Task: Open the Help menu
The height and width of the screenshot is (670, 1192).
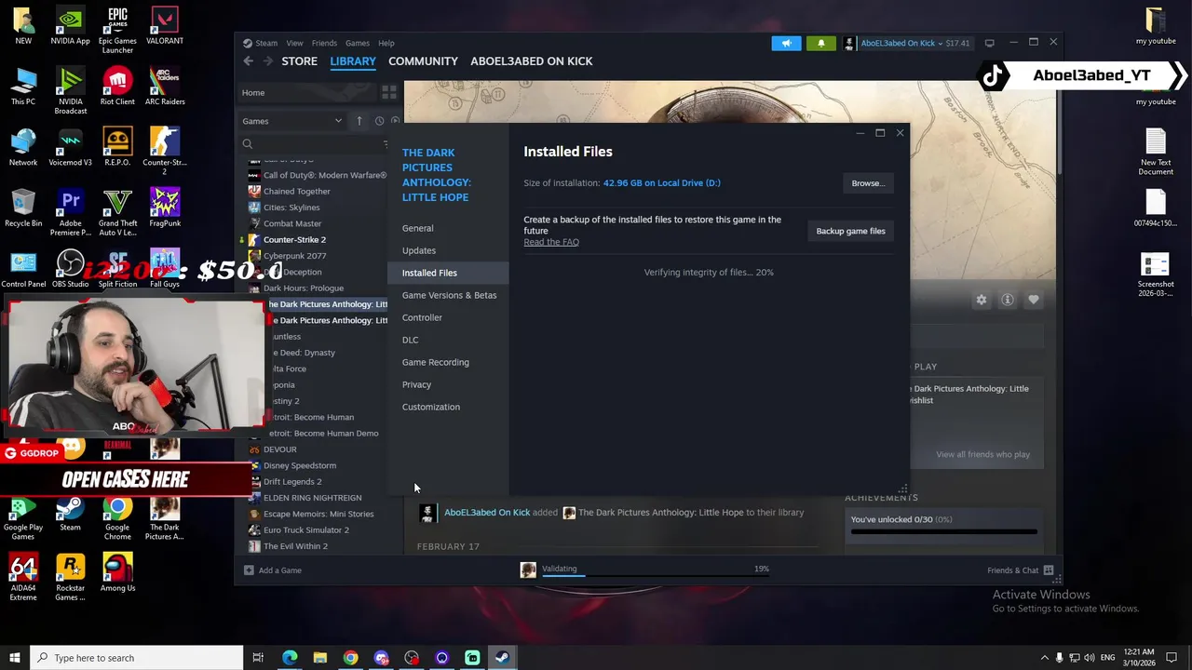Action: pos(386,43)
